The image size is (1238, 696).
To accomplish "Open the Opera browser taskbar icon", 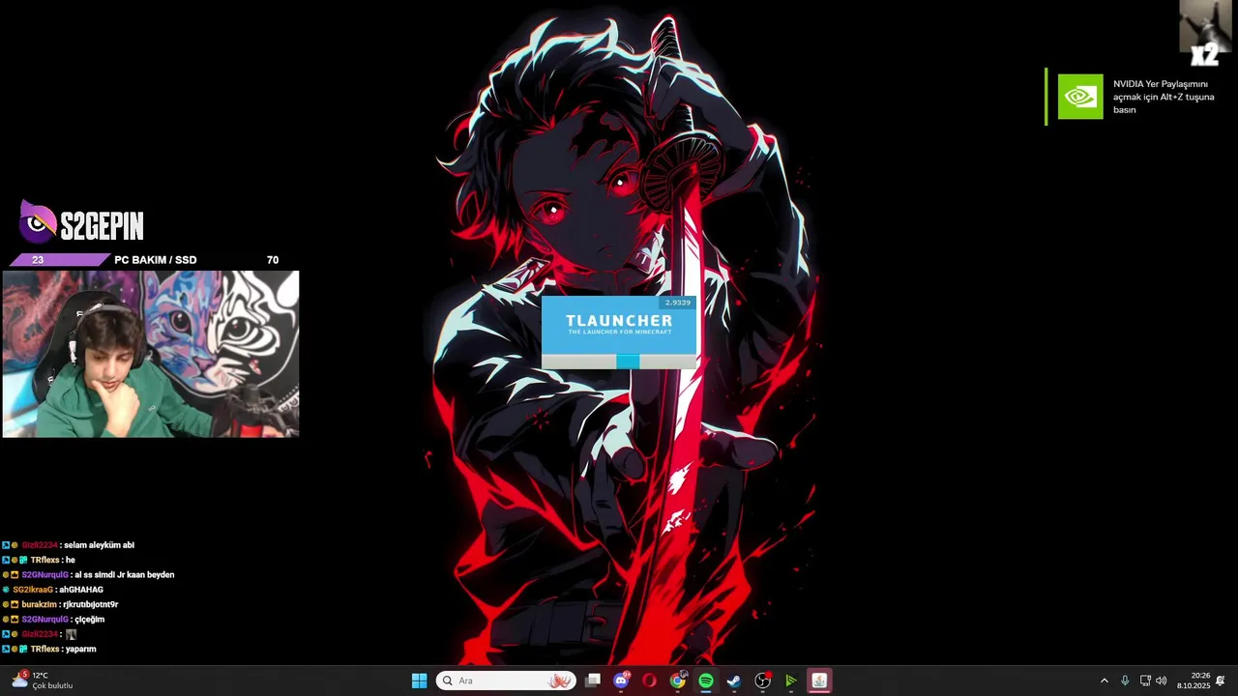I will (x=649, y=681).
